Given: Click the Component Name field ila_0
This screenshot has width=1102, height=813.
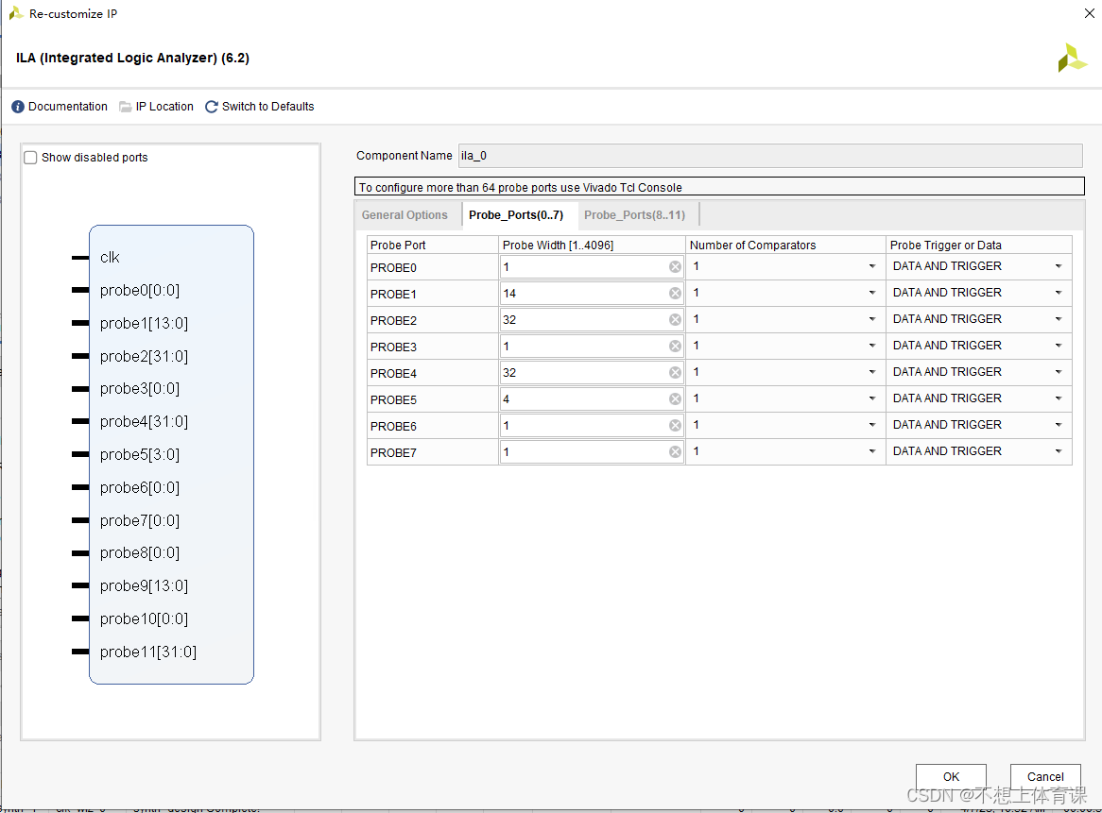Looking at the screenshot, I should [770, 156].
